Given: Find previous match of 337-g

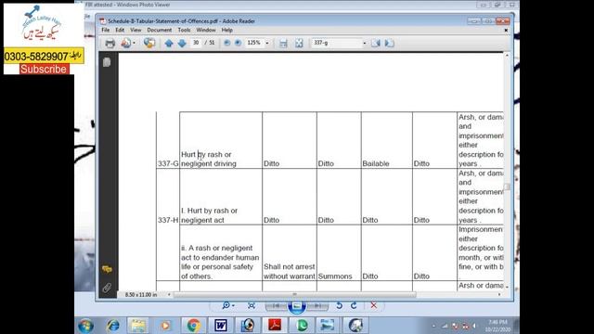Looking at the screenshot, I should [375, 43].
